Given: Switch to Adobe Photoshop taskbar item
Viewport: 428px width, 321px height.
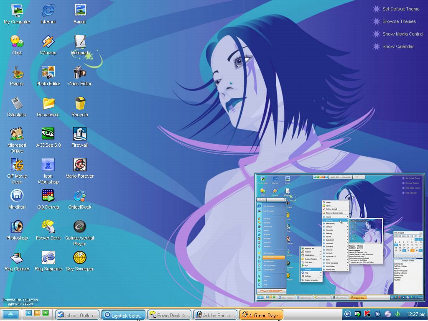Looking at the screenshot, I should pyautogui.click(x=215, y=315).
